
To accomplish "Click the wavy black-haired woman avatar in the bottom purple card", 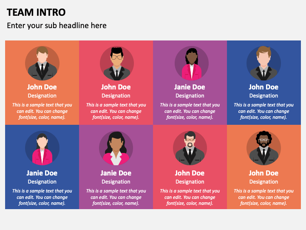I will pyautogui.click(x=116, y=148).
